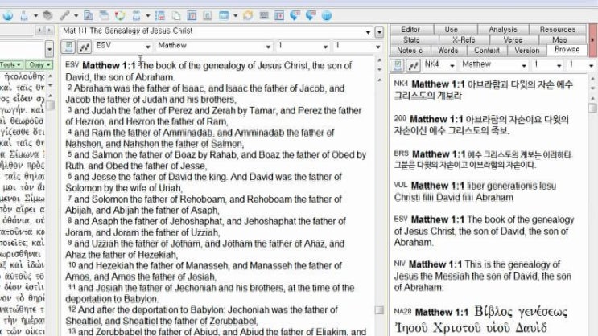Toggle browse mode icon left of ESV
The height and width of the screenshot is (336, 598).
point(68,46)
